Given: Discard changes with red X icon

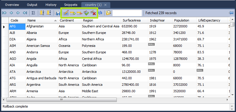Looking at the screenshot, I should click(x=93, y=13).
